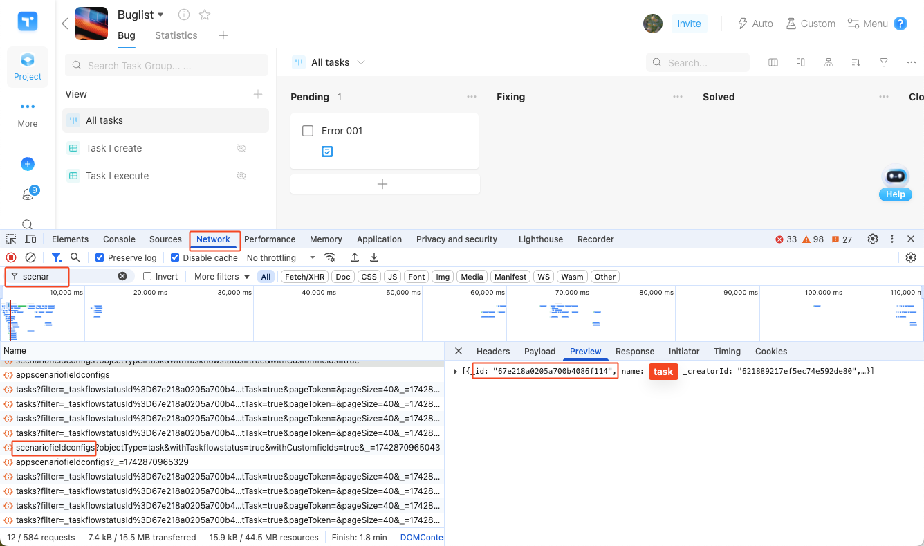924x546 pixels.
Task: Toggle visibility of Task I create view
Action: pos(241,148)
